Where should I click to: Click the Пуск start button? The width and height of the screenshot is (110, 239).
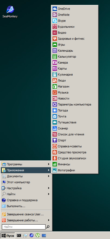[x=8, y=235]
